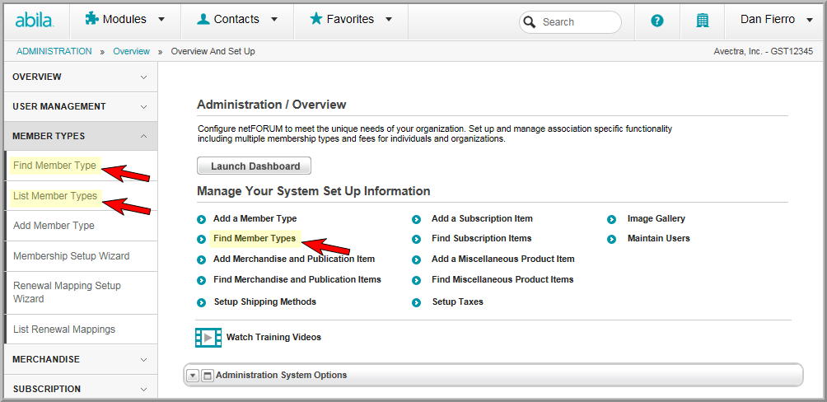Open the Modules dropdown menu
Image resolution: width=827 pixels, height=402 pixels.
click(125, 20)
